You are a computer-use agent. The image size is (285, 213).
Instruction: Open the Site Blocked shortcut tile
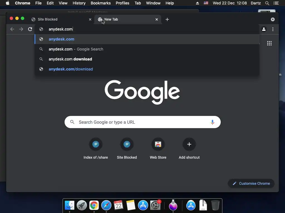127,149
